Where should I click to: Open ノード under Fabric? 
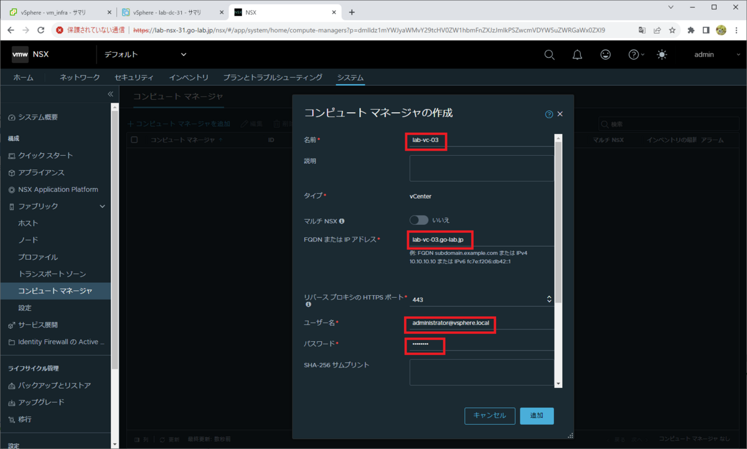[28, 240]
